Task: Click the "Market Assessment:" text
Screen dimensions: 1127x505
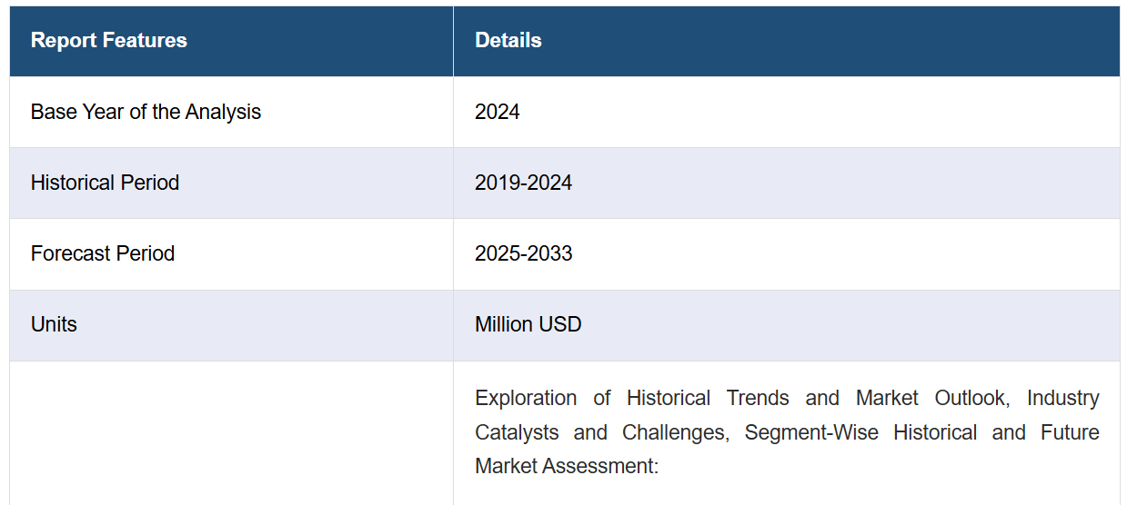Action: pos(566,467)
